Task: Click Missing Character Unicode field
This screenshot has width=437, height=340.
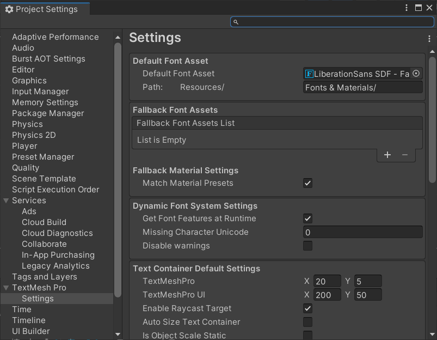Action: tap(362, 232)
